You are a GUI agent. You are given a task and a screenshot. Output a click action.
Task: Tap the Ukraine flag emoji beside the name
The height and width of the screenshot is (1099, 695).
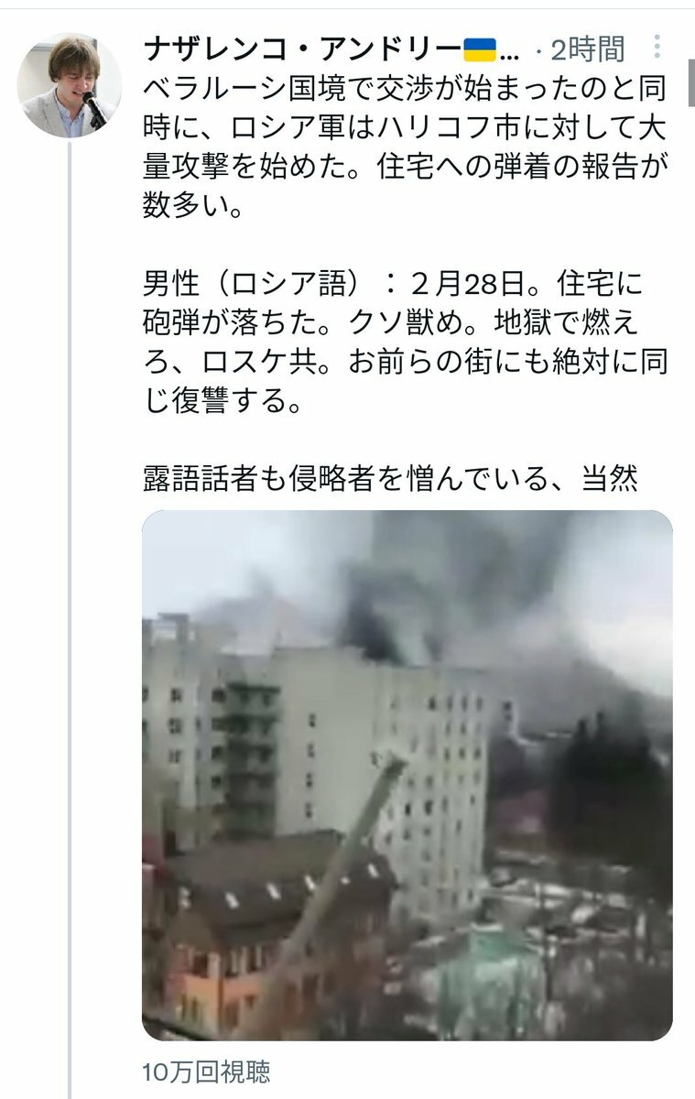click(x=480, y=49)
